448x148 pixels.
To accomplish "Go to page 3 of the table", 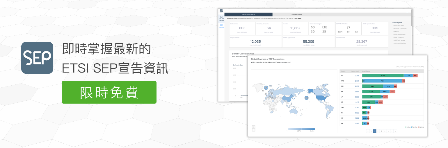I will tap(381, 131).
